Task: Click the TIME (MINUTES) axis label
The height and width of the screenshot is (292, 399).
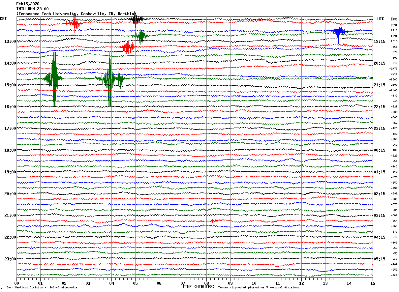Action: coord(199,287)
